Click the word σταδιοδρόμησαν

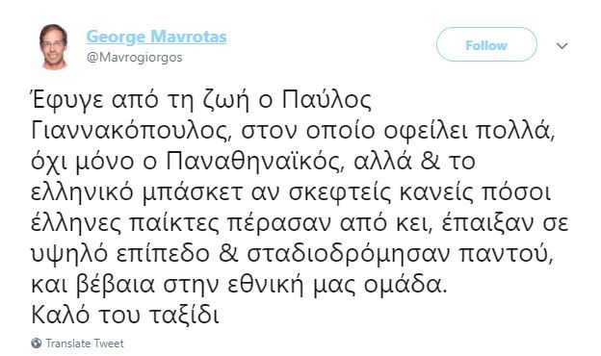[348, 255]
